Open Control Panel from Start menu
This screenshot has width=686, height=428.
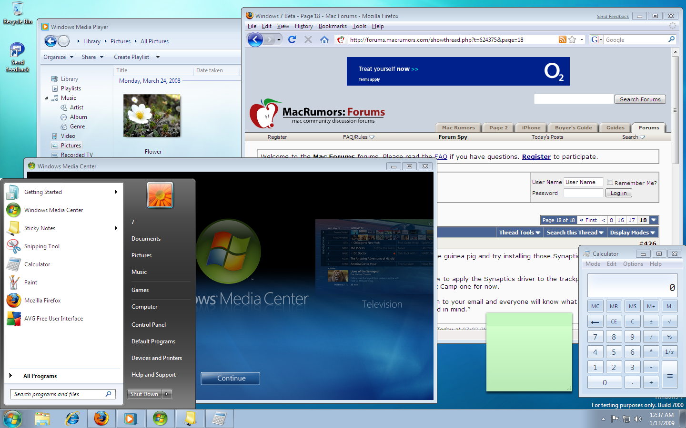coord(149,325)
